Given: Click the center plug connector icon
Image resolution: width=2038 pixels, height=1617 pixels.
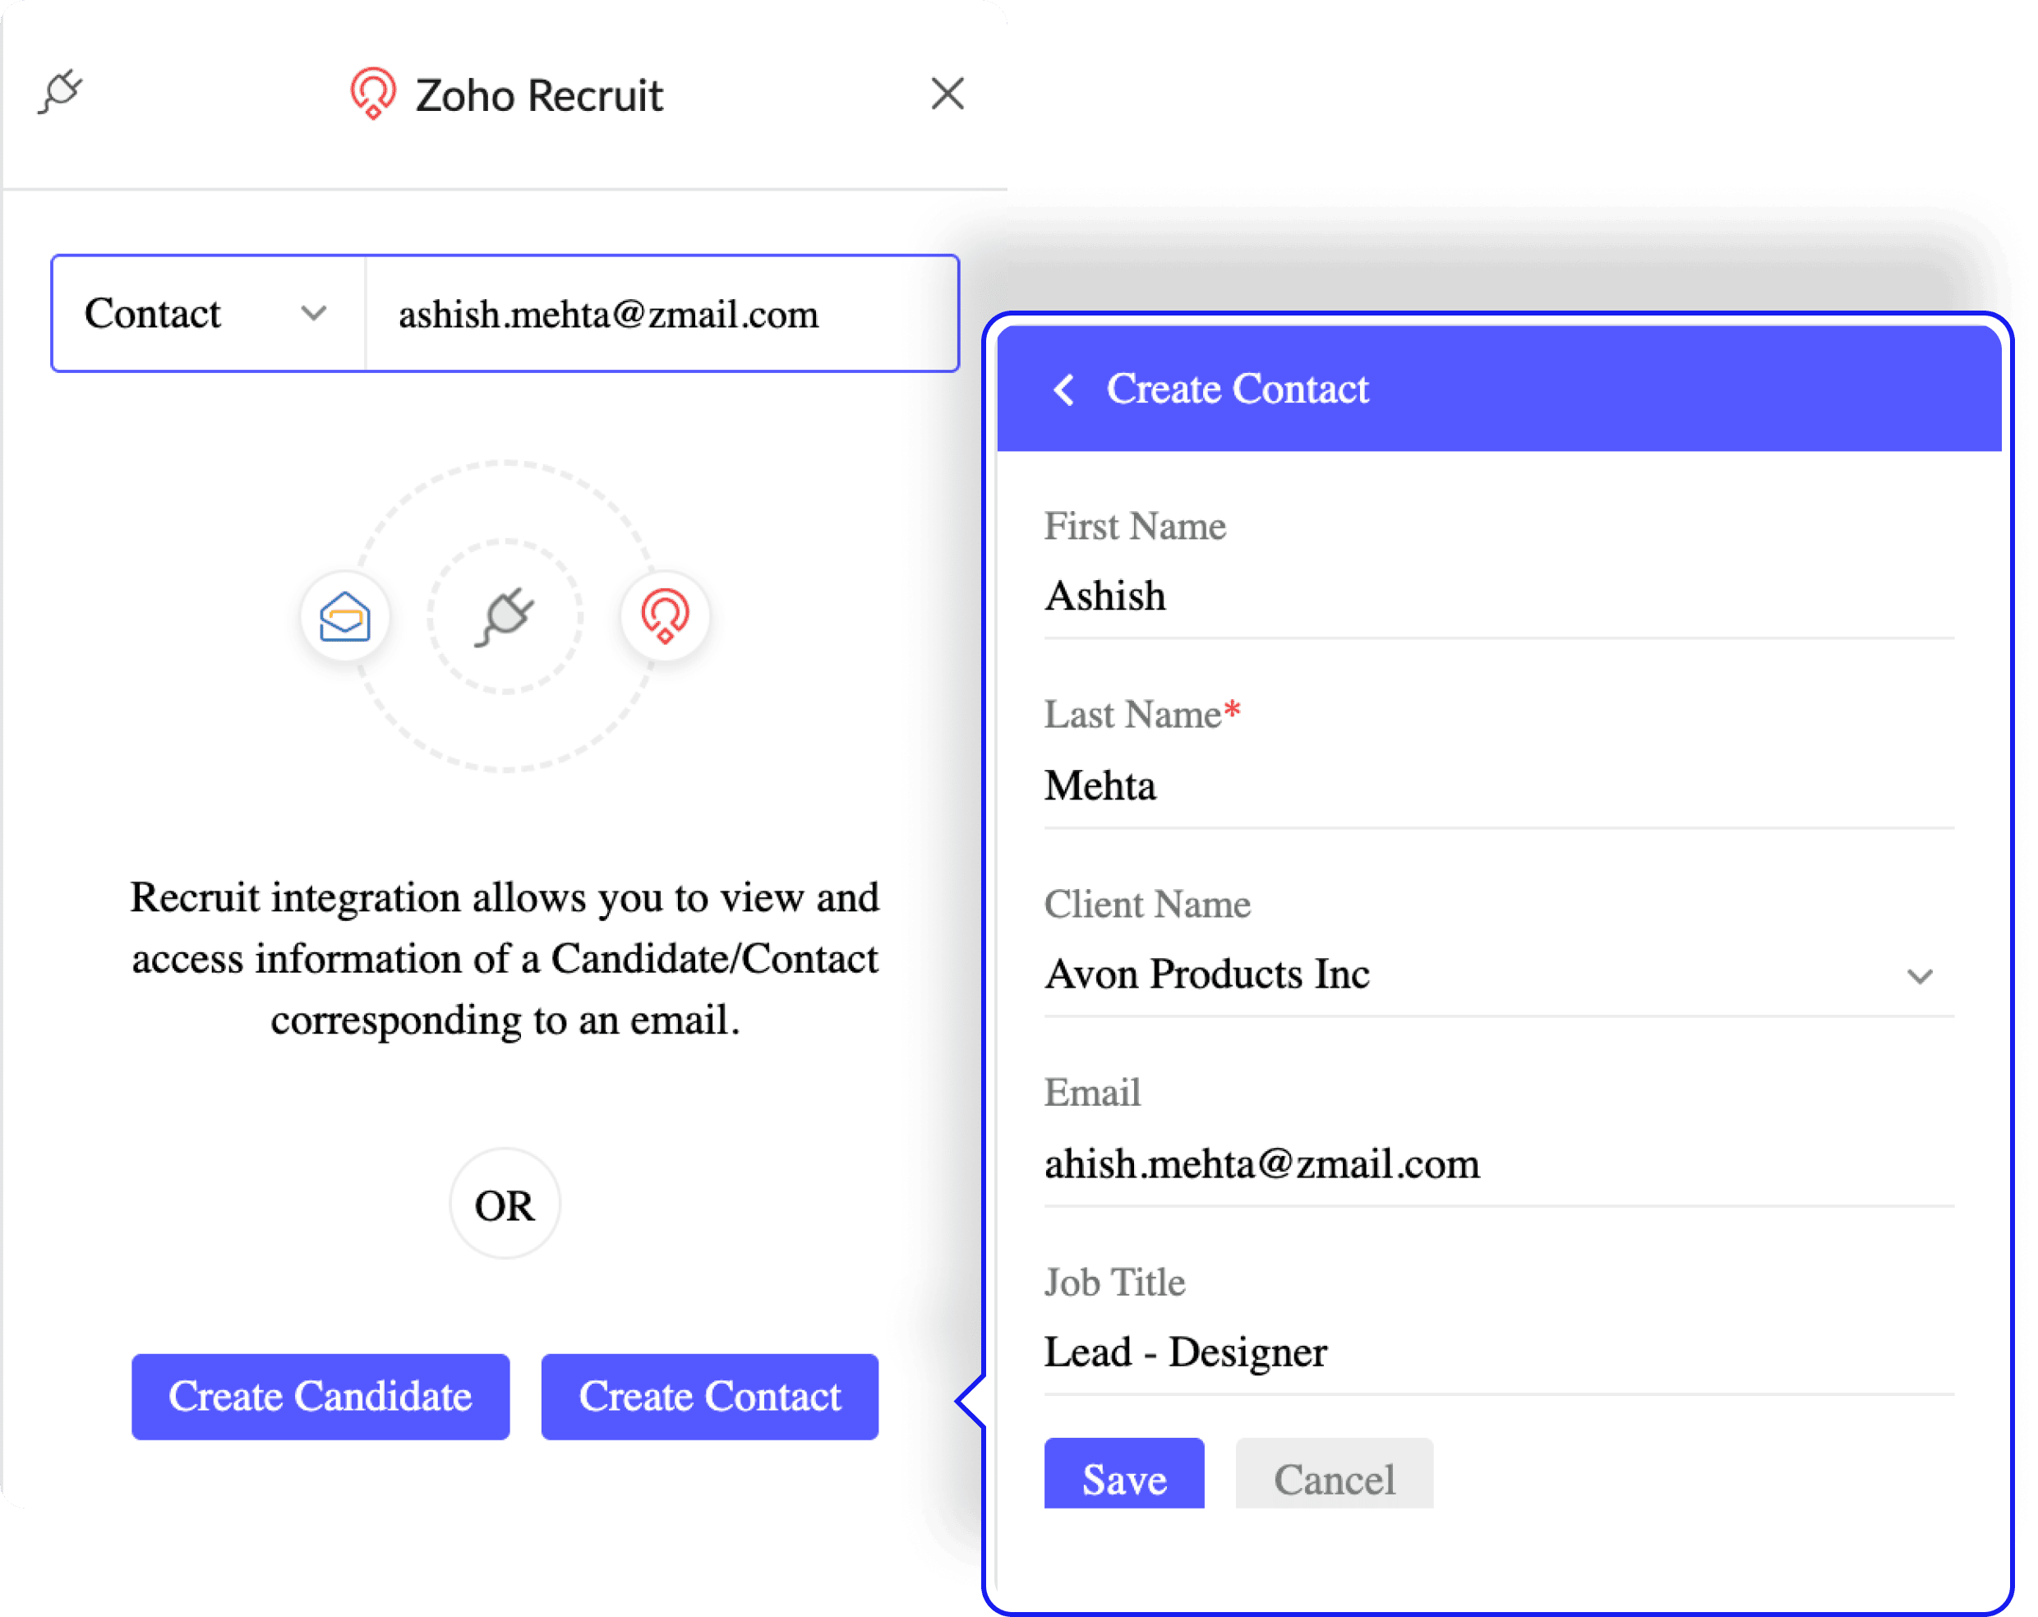Looking at the screenshot, I should [505, 616].
